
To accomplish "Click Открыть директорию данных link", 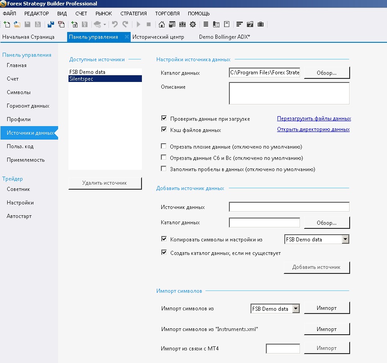I will [x=313, y=129].
